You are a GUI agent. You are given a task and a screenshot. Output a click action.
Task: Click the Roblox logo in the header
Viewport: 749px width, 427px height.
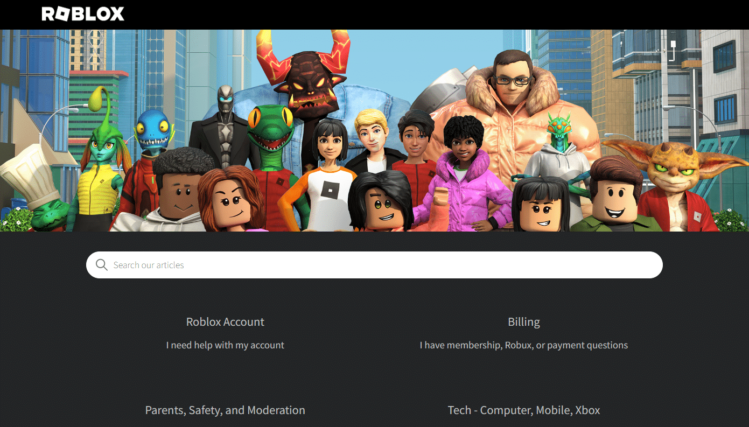(x=83, y=14)
